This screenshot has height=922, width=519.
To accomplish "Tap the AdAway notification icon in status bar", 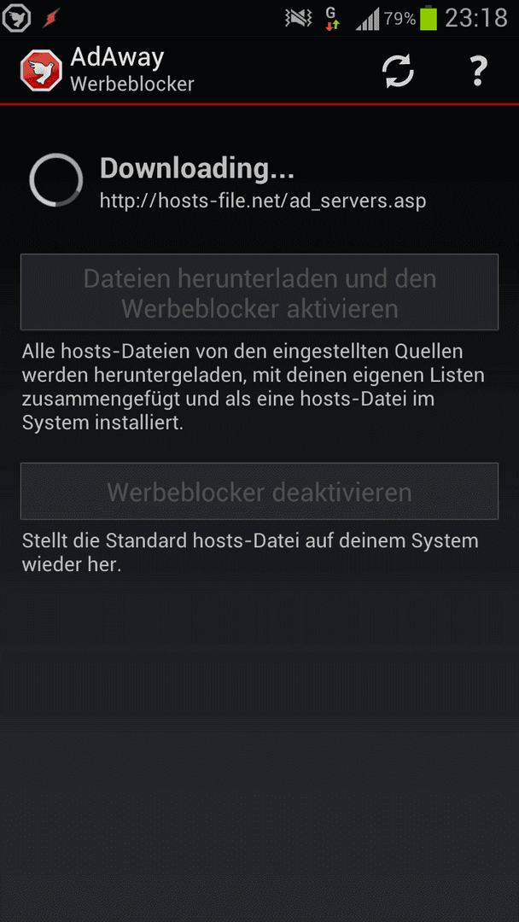I will click(16, 20).
